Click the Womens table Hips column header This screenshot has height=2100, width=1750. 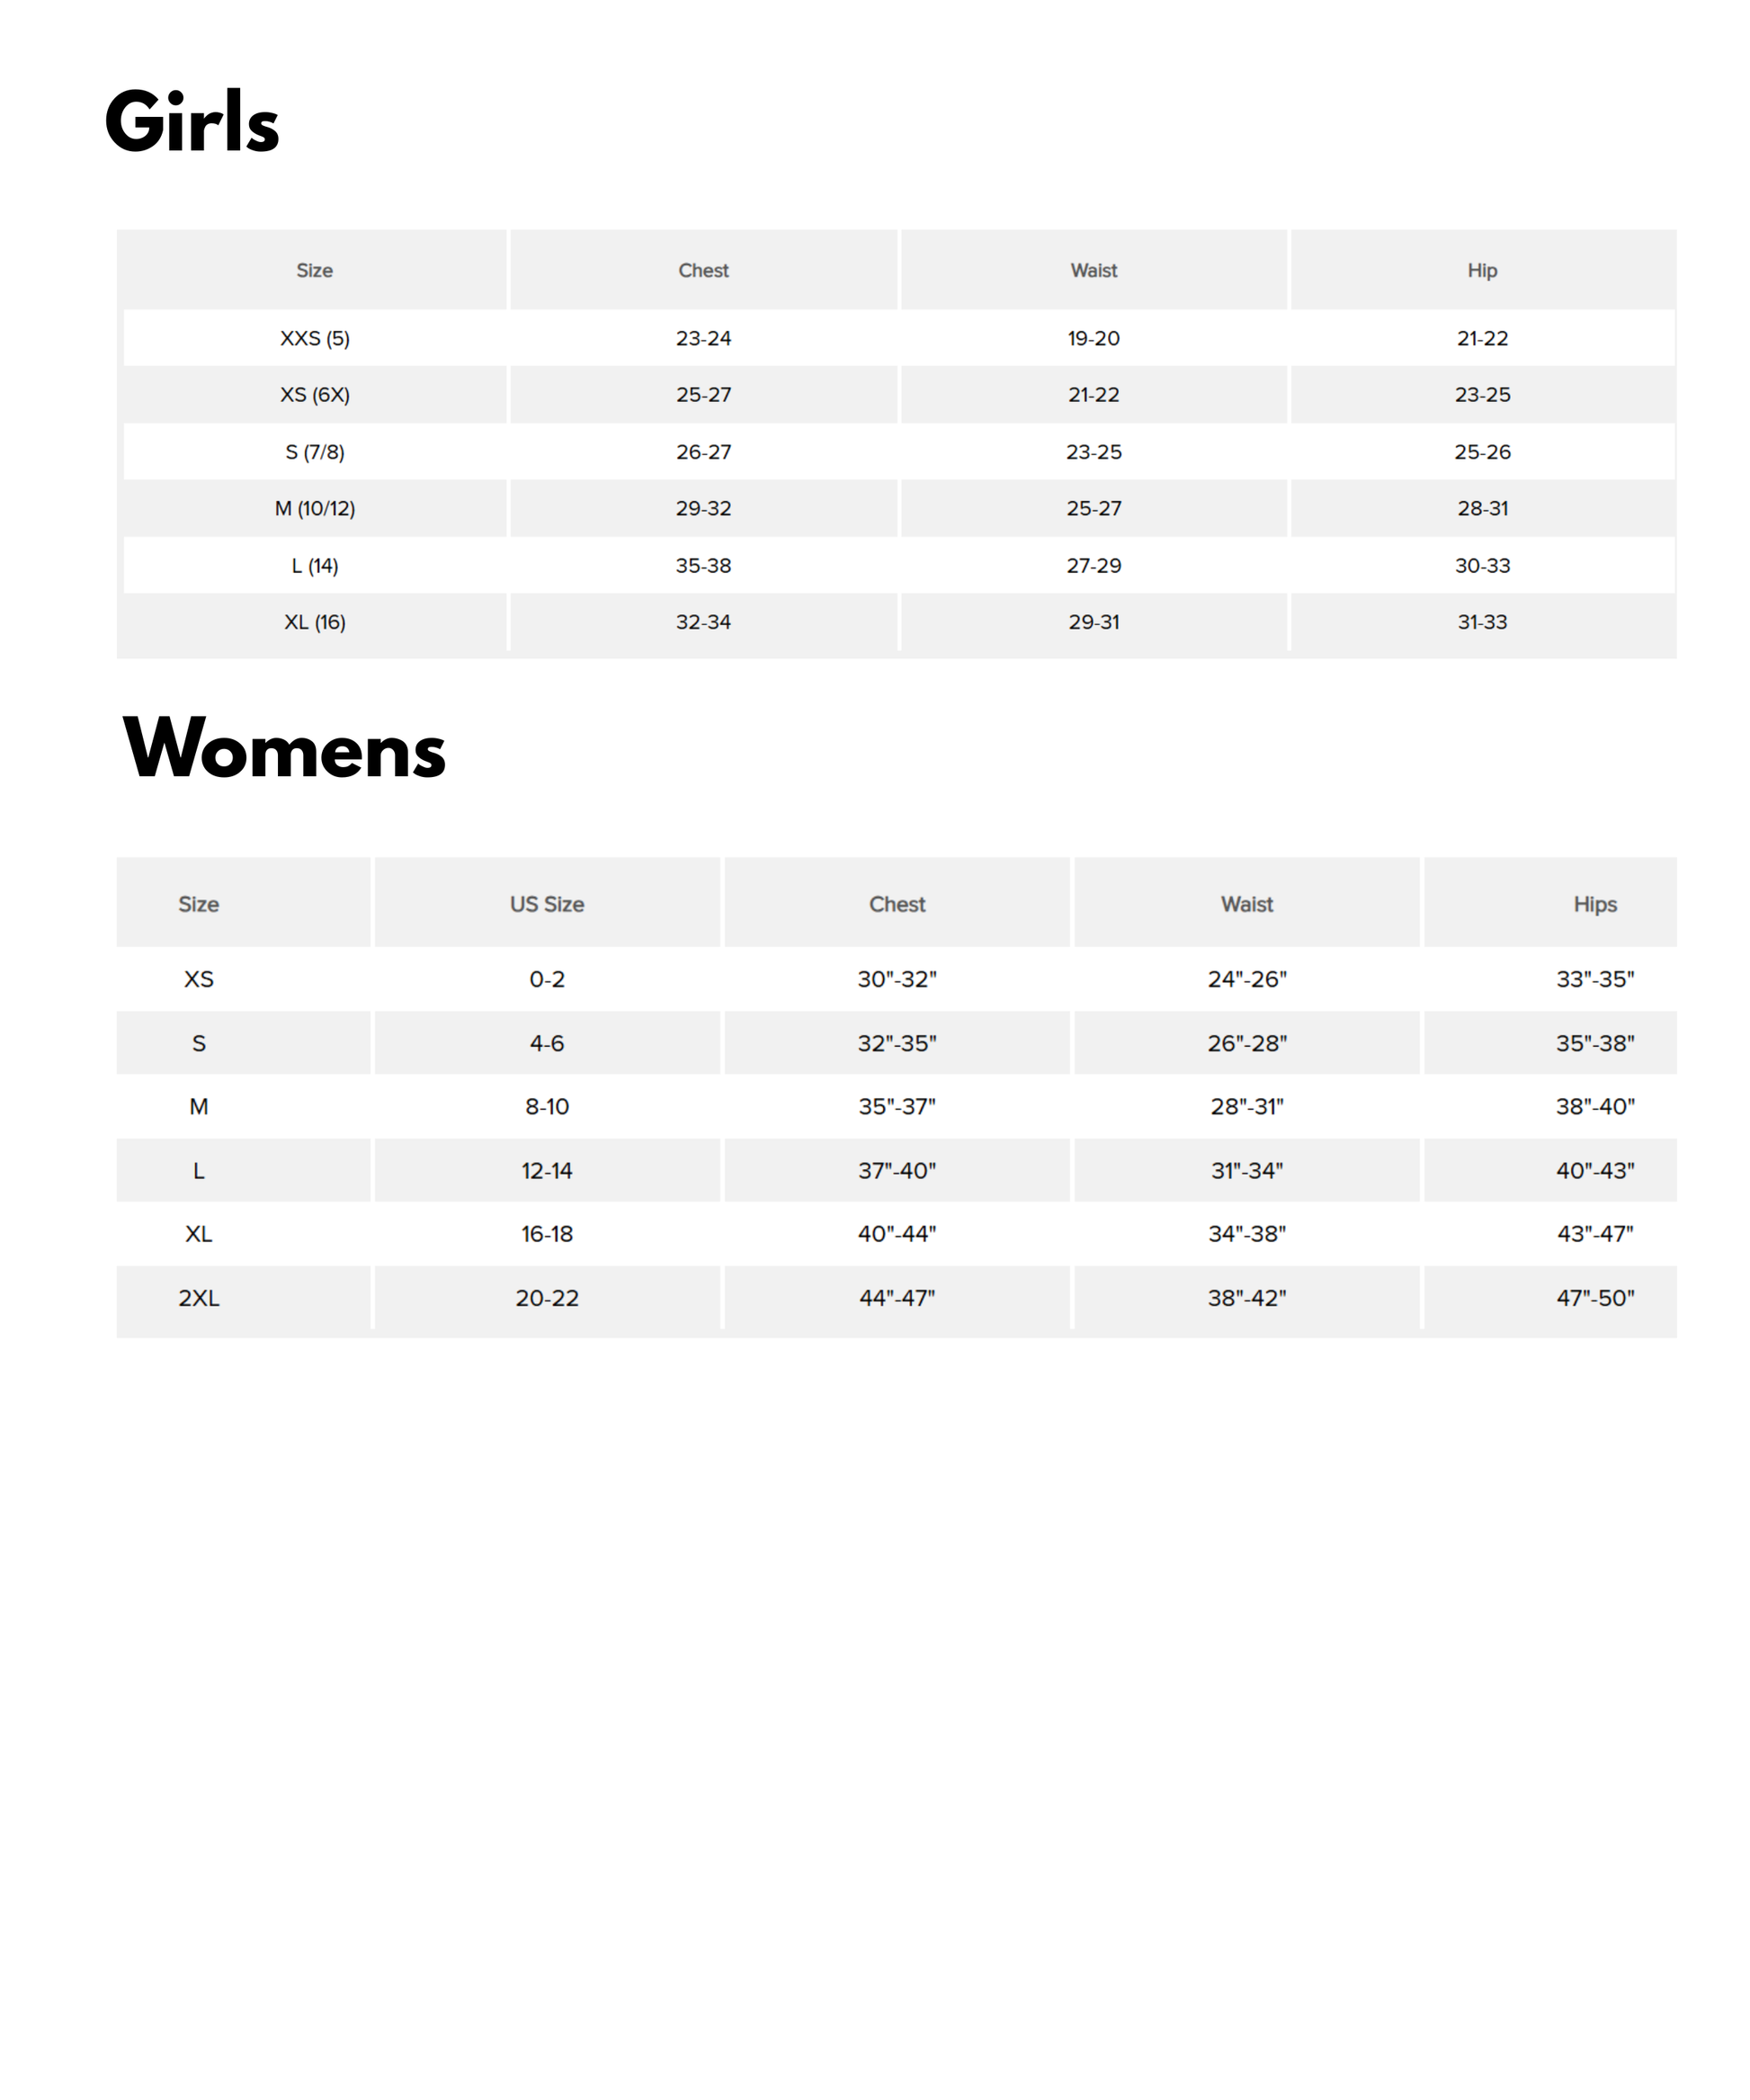[1595, 904]
